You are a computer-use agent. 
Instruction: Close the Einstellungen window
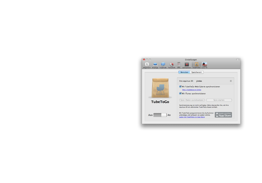pyautogui.click(x=144, y=60)
